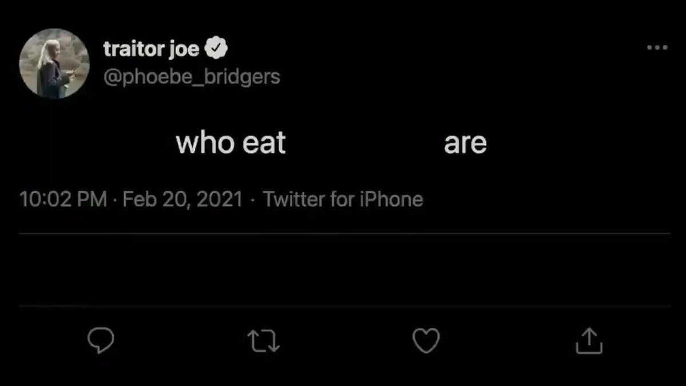Like the tweet with the heart icon
Screen dimensions: 686x386
[x=426, y=341]
